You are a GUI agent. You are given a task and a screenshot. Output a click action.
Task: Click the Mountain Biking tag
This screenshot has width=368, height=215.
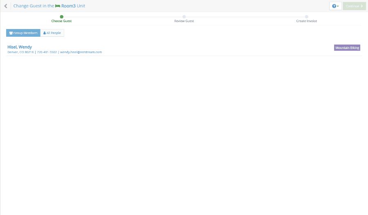point(347,48)
